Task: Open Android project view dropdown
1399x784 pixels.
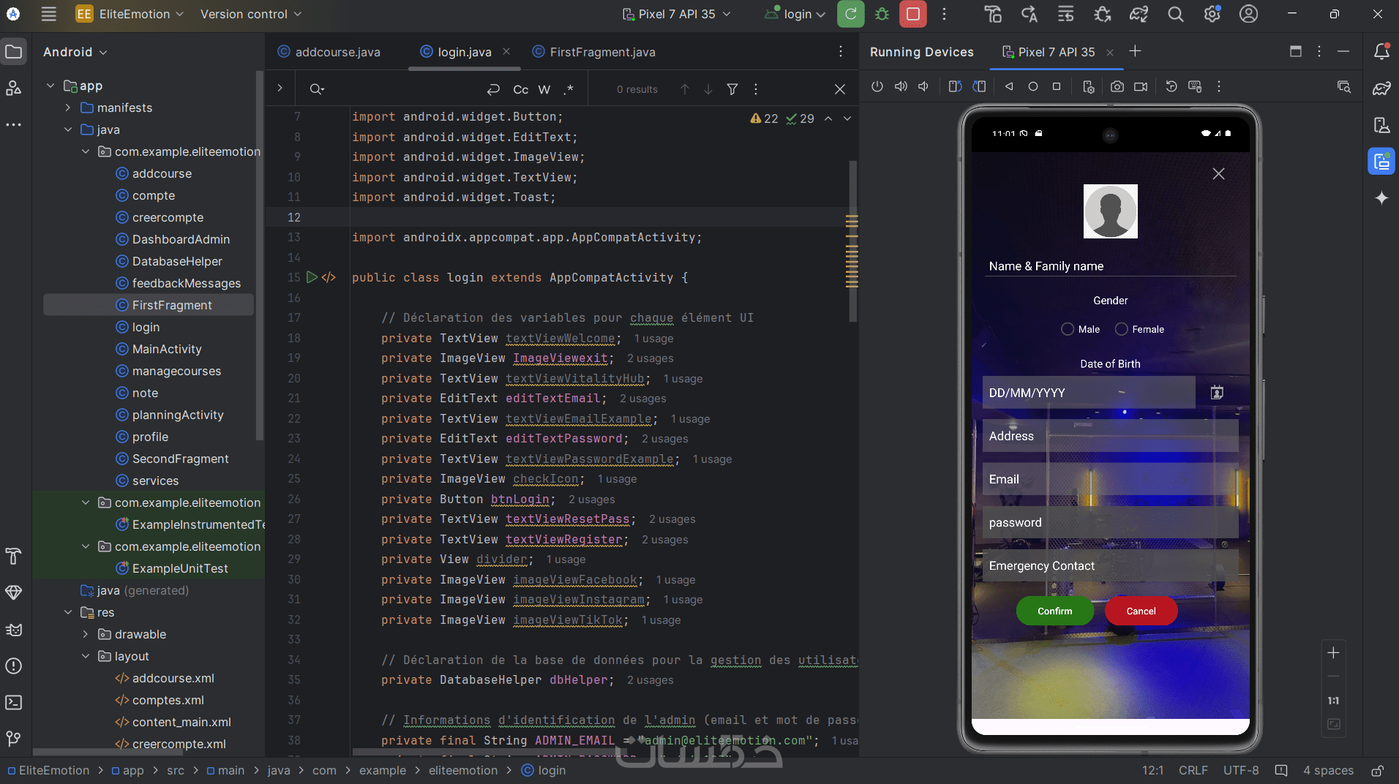Action: click(75, 52)
